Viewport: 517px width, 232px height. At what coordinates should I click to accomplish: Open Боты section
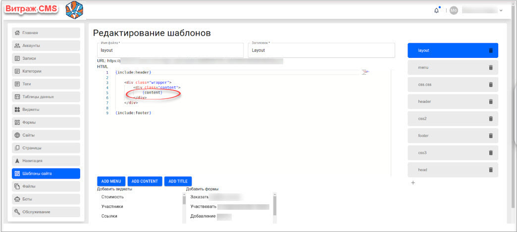46,199
